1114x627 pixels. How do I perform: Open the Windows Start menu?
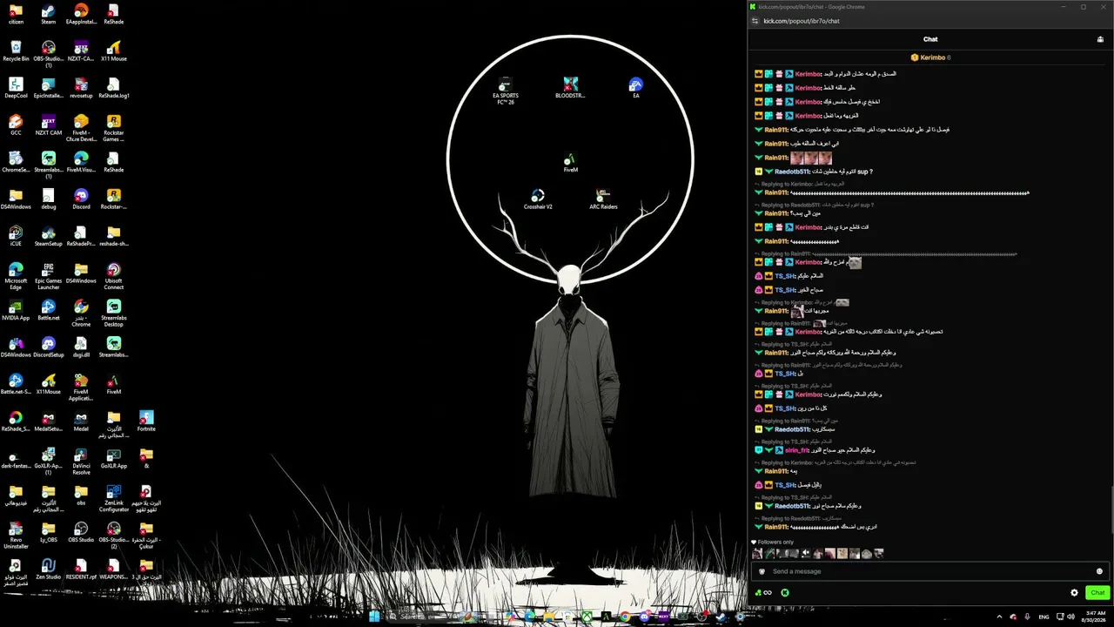(x=374, y=617)
